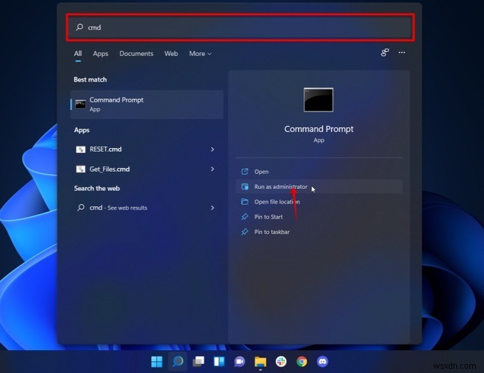Open the RESET.cmd result

(147, 149)
